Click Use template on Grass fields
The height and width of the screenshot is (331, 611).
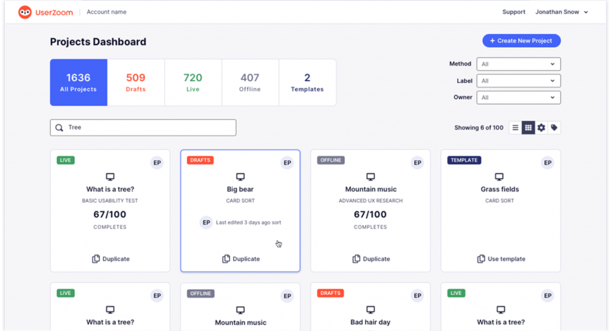point(501,259)
